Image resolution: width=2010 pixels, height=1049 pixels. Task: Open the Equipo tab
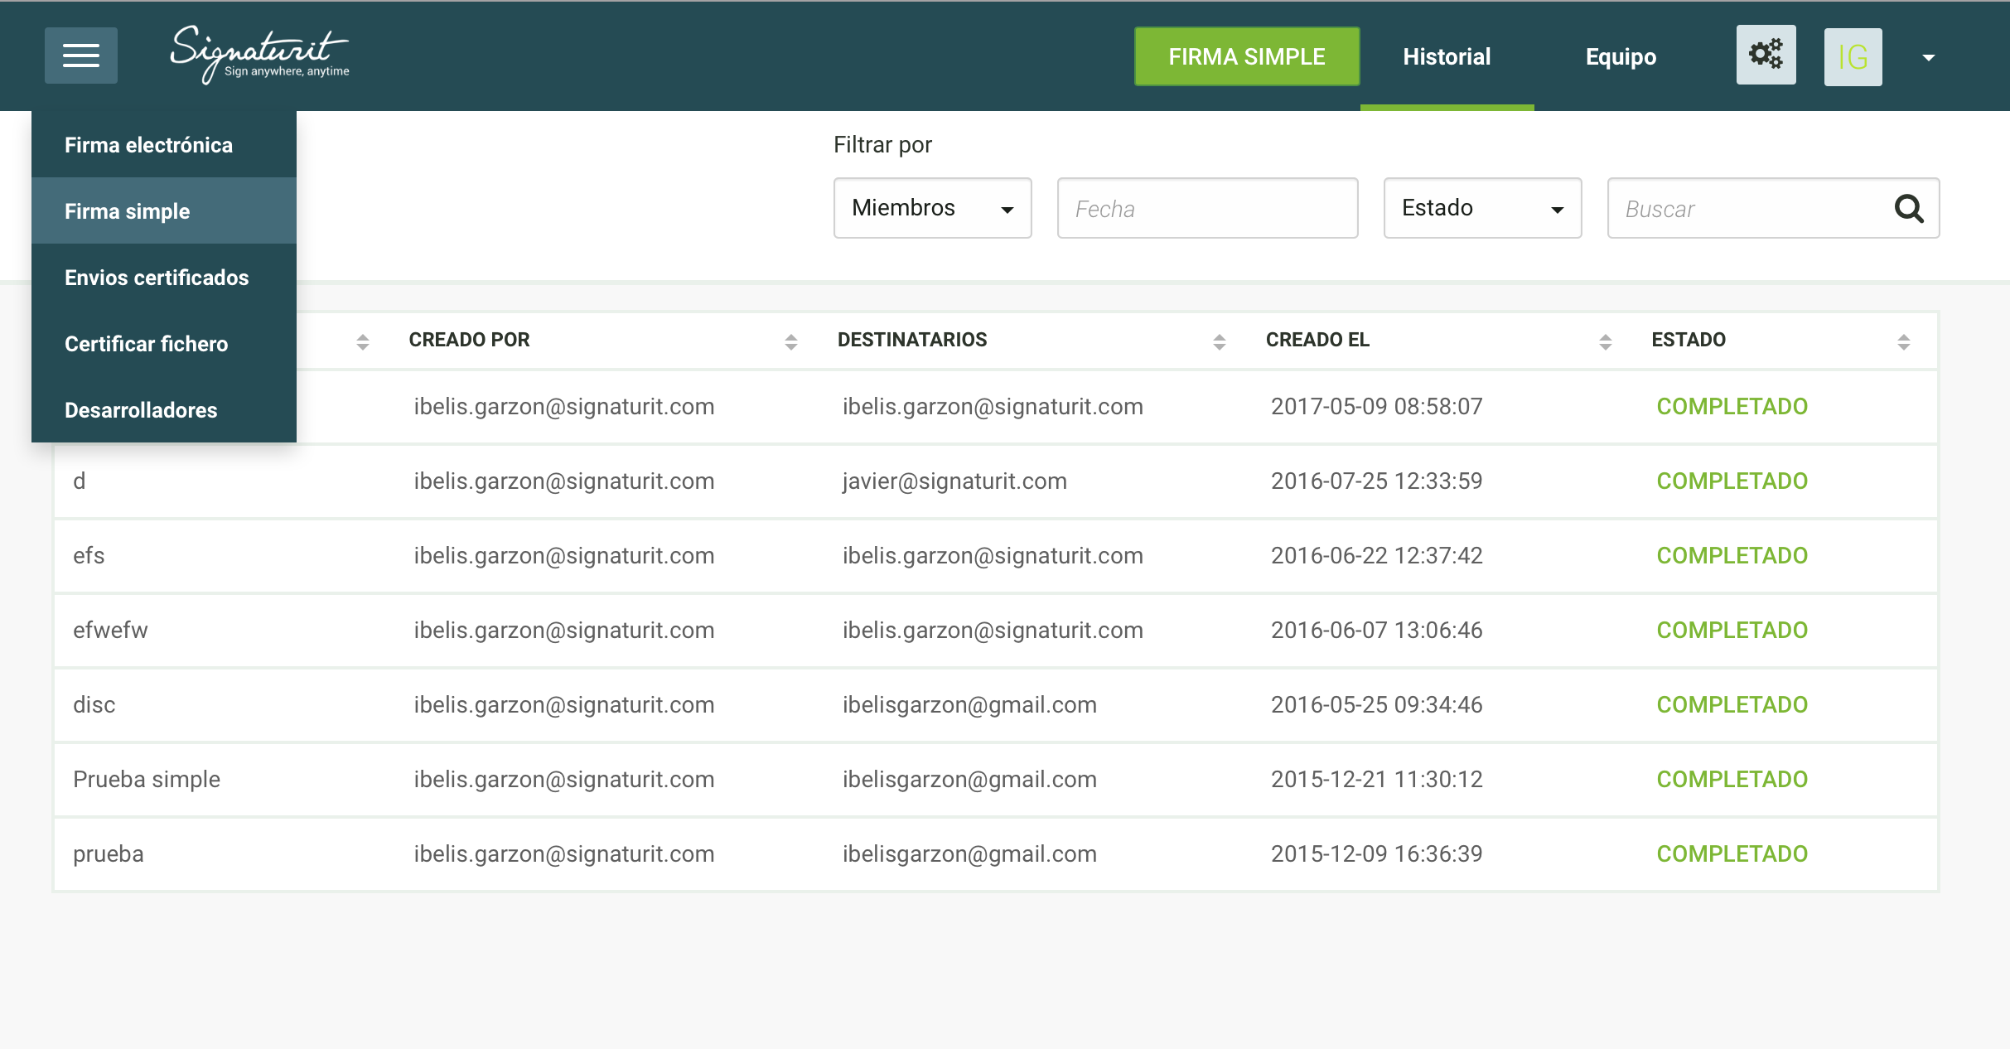1621,56
